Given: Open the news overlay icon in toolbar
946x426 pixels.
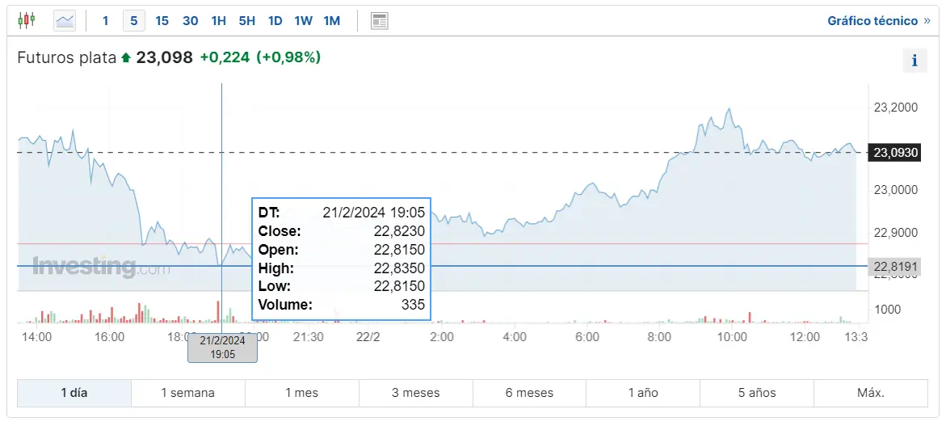Looking at the screenshot, I should point(380,20).
